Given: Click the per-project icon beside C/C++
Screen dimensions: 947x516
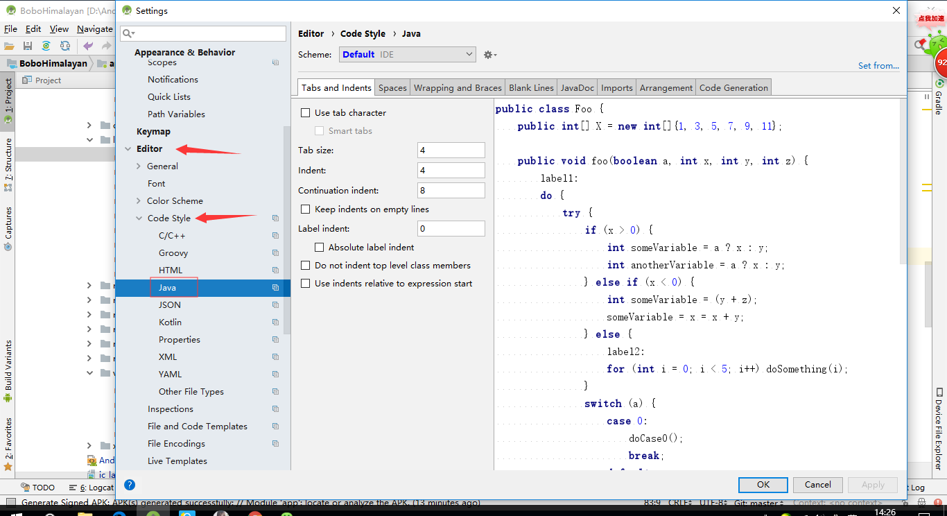Looking at the screenshot, I should tap(275, 236).
